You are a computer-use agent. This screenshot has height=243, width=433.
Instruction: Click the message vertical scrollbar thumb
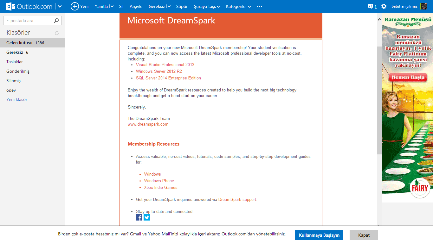pos(379,100)
